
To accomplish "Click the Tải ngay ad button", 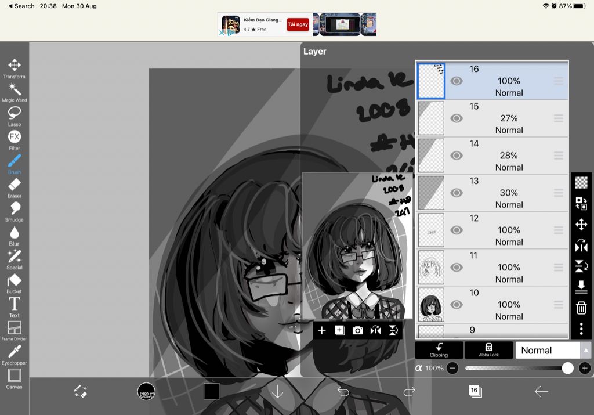I will (x=298, y=24).
